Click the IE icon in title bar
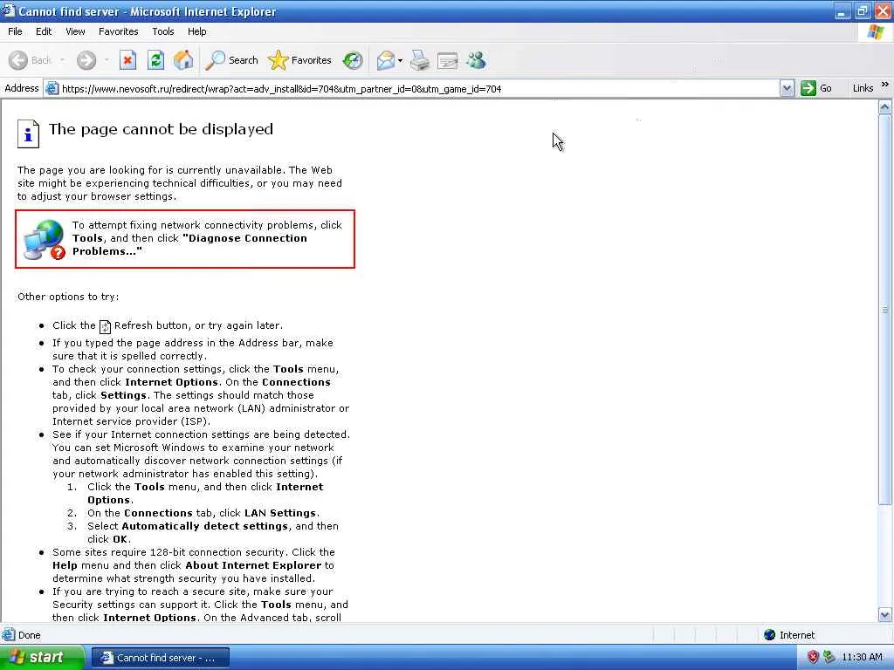This screenshot has height=670, width=894. [x=8, y=10]
